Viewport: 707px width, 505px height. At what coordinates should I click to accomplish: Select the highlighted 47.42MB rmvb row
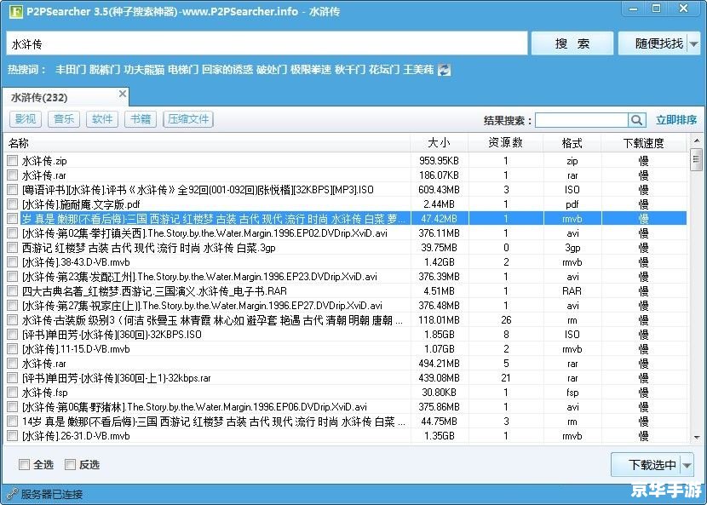345,219
